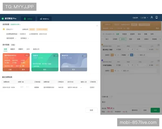Increase quantity of 蛋白矫正-高级
162x129 pixels.
coord(132,49)
